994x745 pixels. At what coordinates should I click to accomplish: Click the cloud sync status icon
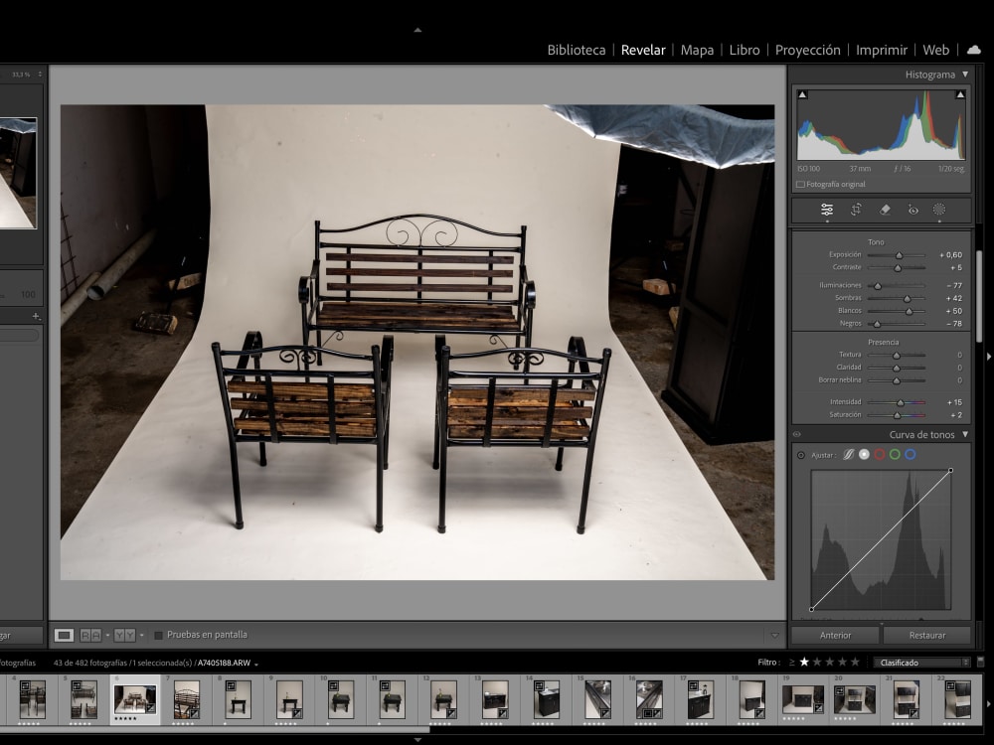click(974, 50)
